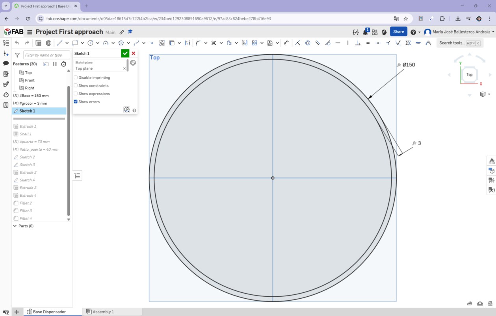Select Sketch 1 in the feature list
Image resolution: width=496 pixels, height=316 pixels.
39,111
